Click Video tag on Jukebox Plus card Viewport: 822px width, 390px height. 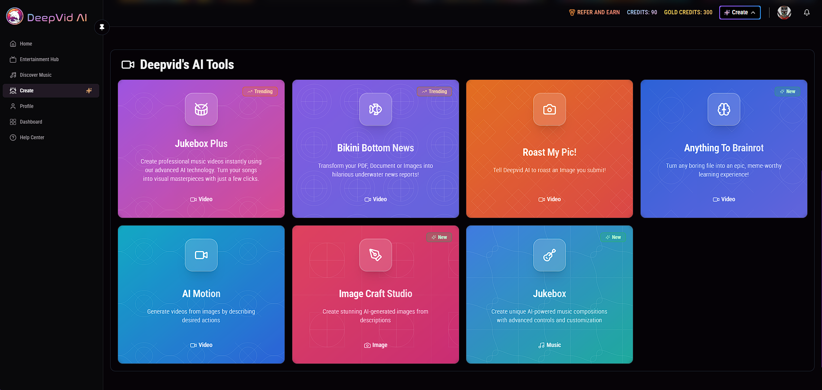point(201,200)
